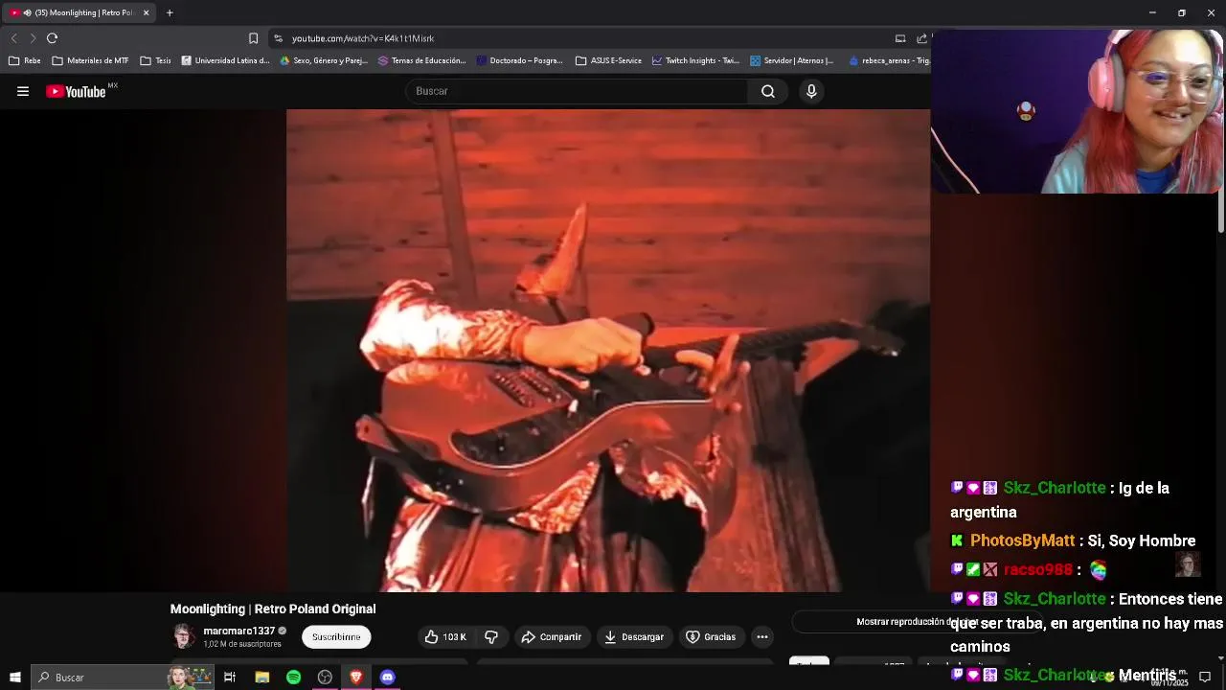Start voice search with the microphone icon
The height and width of the screenshot is (690, 1226).
(811, 91)
